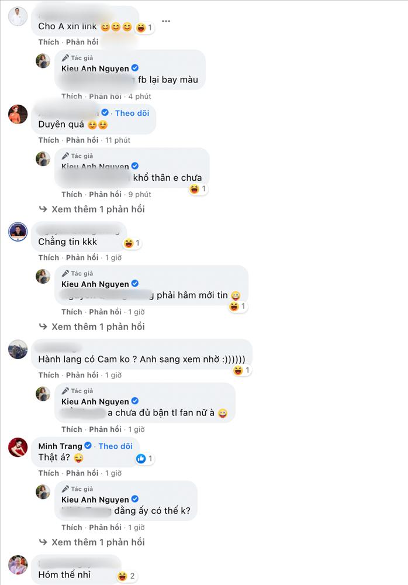Click the haha reaction on 'Cho A xin link' comment
This screenshot has width=408, height=585.
pyautogui.click(x=144, y=27)
